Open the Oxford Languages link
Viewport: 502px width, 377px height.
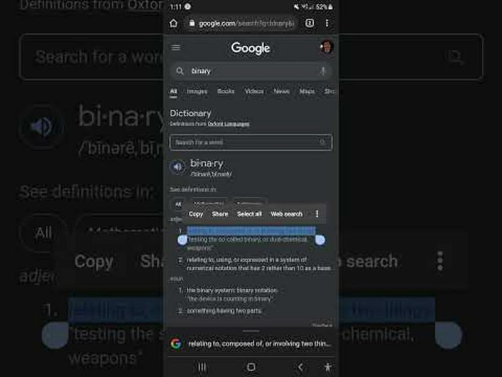[x=228, y=124]
